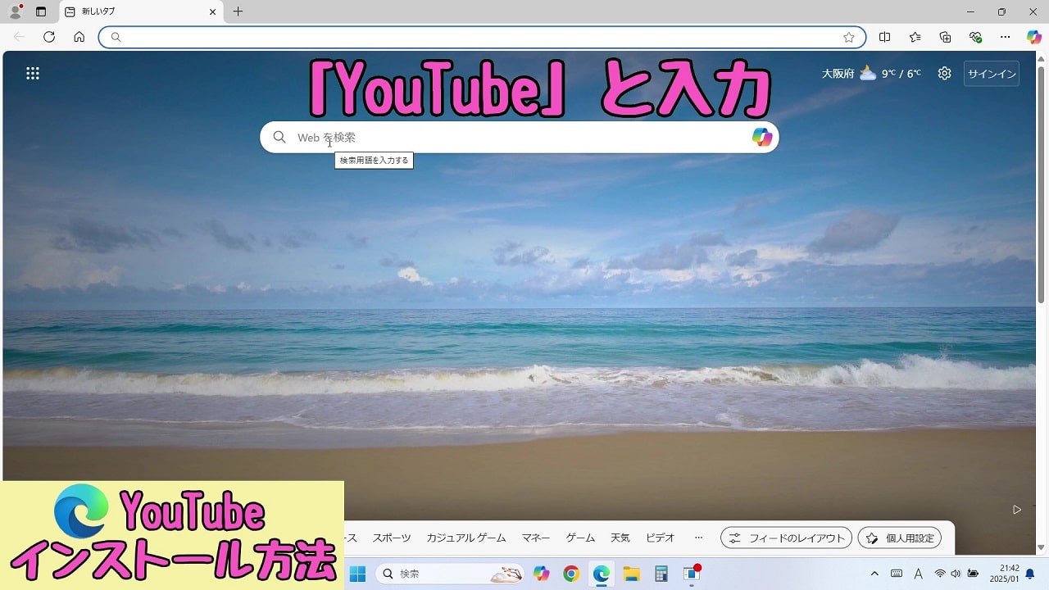Open フィードのレイアウト options

(786, 538)
